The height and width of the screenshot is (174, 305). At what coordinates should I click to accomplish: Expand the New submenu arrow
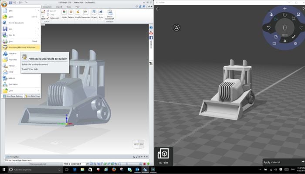point(38,10)
